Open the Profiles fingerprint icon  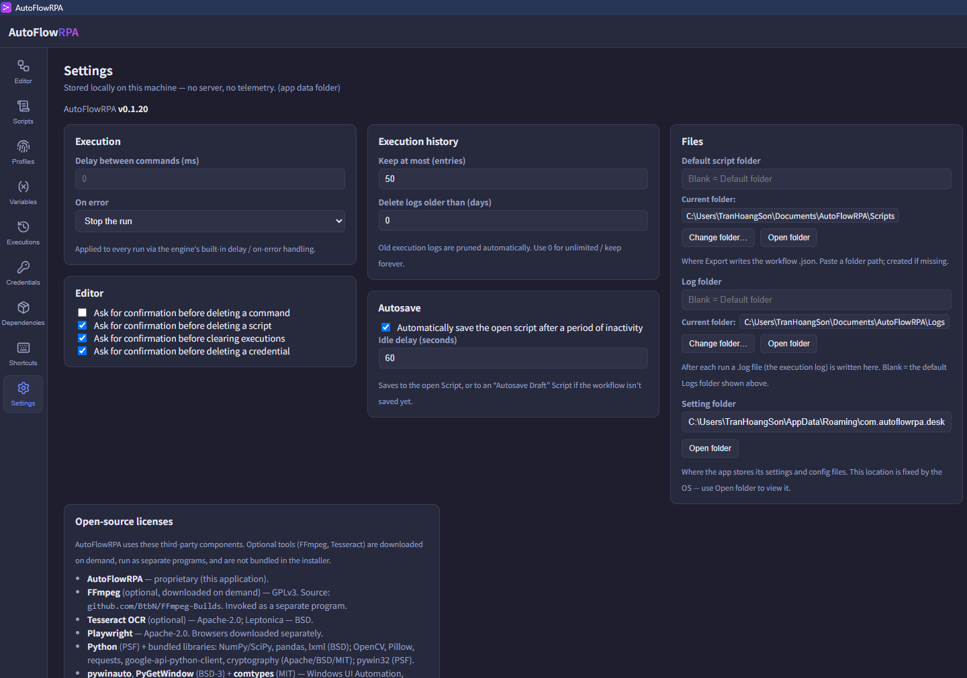[24, 146]
